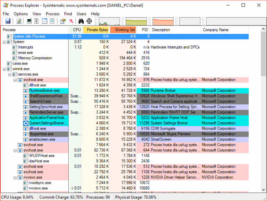The image size is (267, 201).
Task: Click the RuntimeBroker.exe process icon
Action: click(26, 90)
